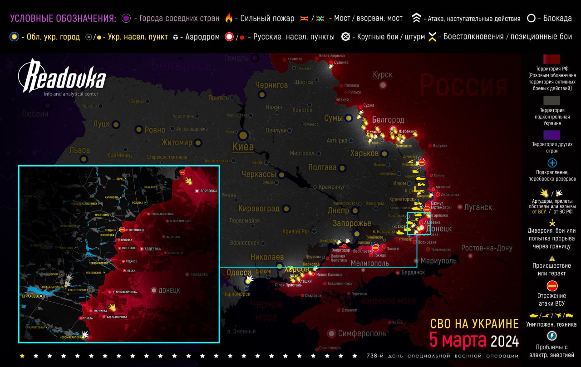Click the yellow explosion icon near Марьинка

pyautogui.click(x=112, y=308)
